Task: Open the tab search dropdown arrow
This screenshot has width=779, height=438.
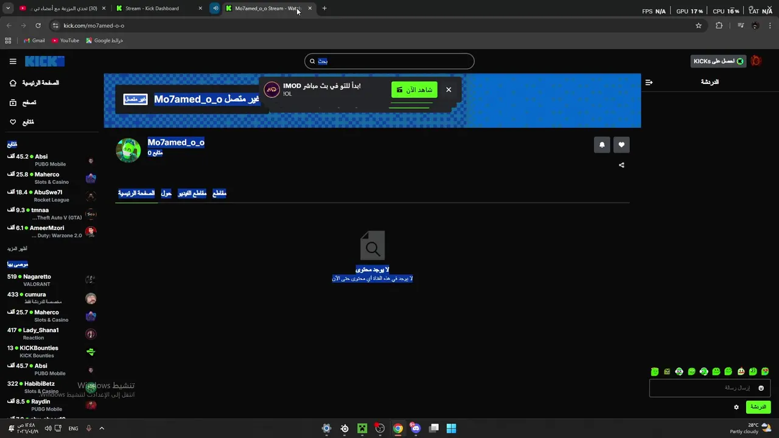Action: point(8,9)
